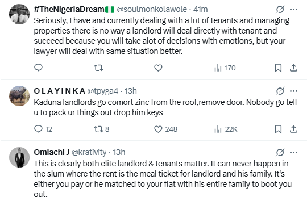Screen dimensions: 307x205
Task: Open Grok explain icon on #TheNigeriaDream tweet
Action: pyautogui.click(x=280, y=9)
